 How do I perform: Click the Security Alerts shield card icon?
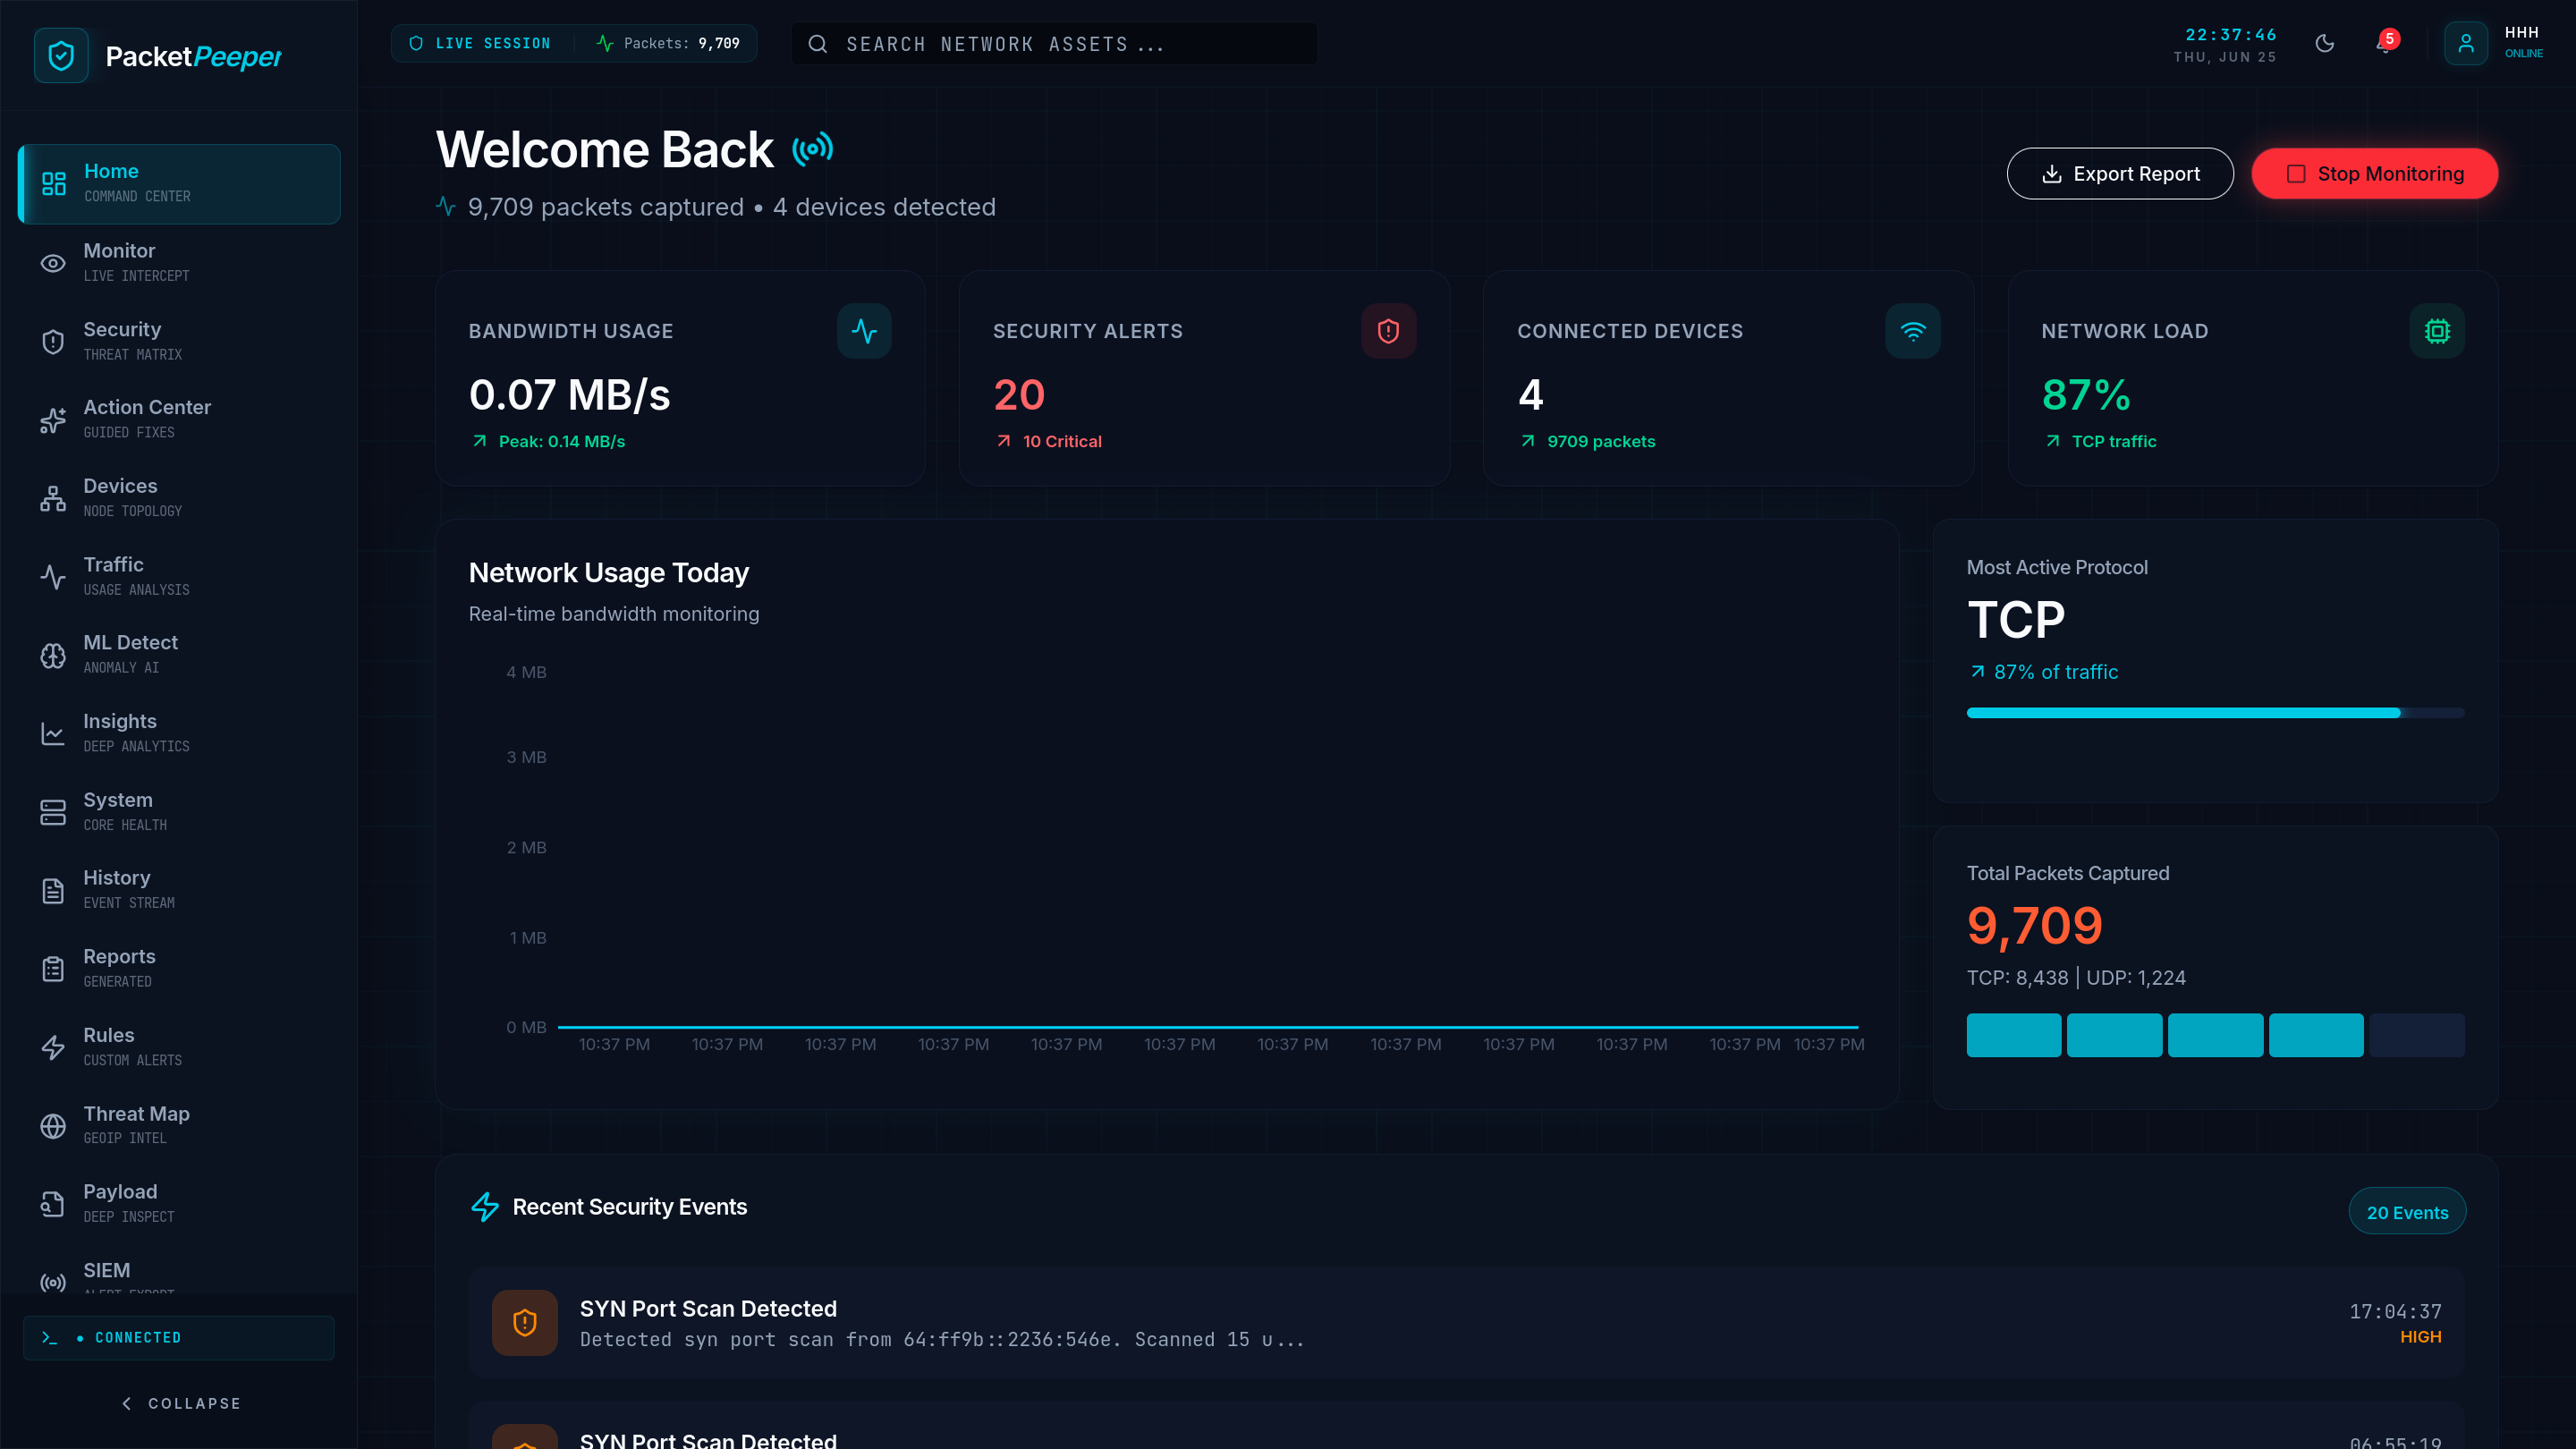click(1388, 331)
